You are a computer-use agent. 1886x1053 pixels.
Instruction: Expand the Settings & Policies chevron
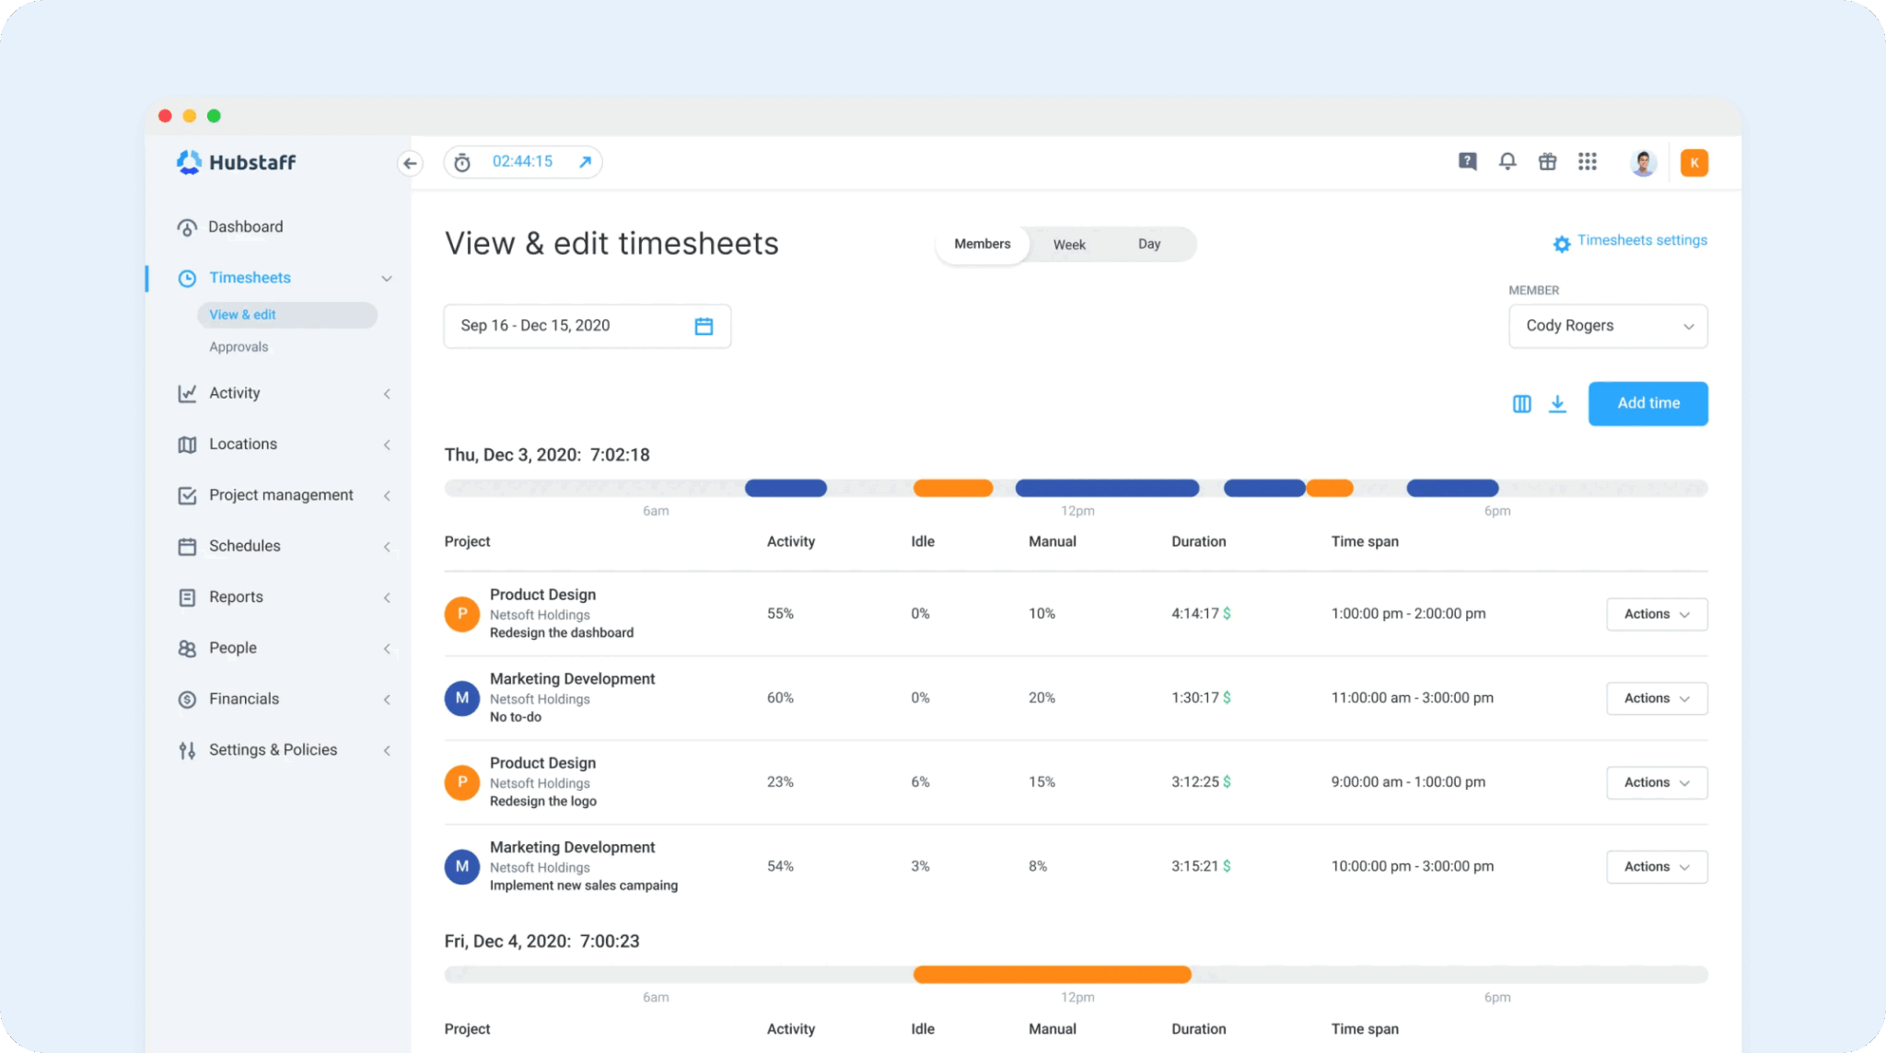387,750
